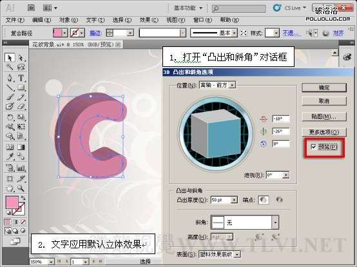Set the None color mode button
357x267 pixels.
coord(23,222)
